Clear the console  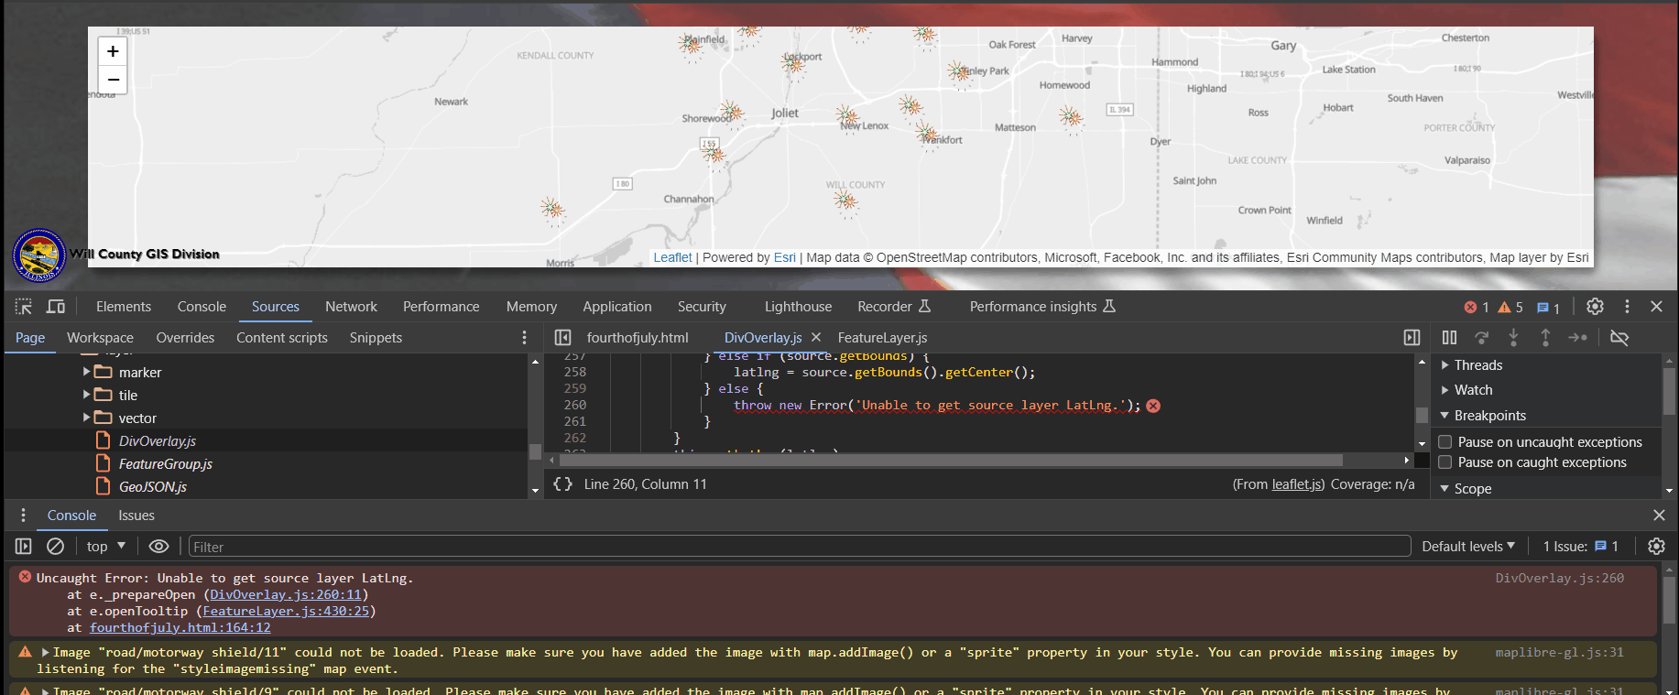[55, 547]
